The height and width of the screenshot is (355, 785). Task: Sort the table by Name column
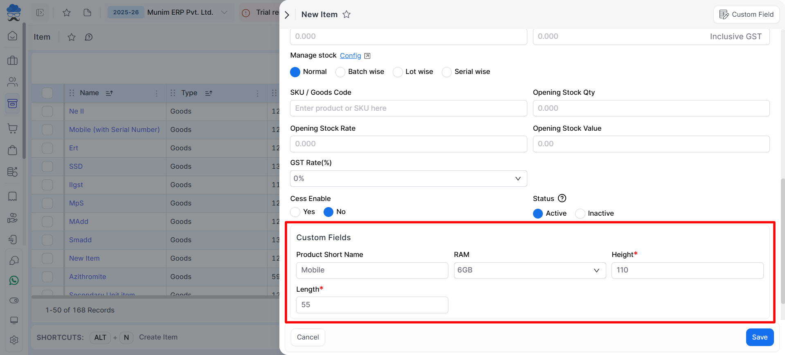click(109, 93)
